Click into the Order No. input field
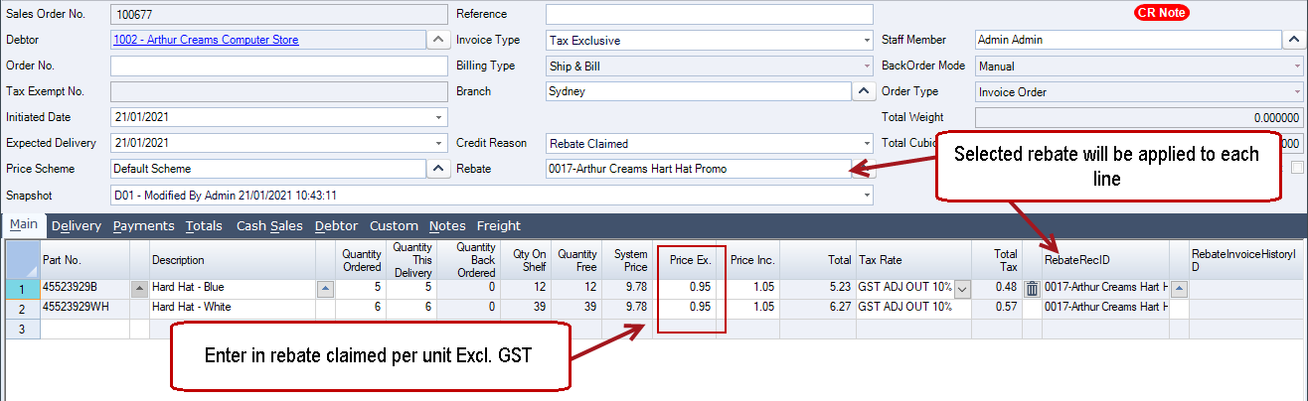This screenshot has width=1308, height=401. 279,67
